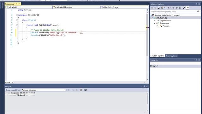Toggle auto-hide pin on Properties panel

tap(197, 60)
